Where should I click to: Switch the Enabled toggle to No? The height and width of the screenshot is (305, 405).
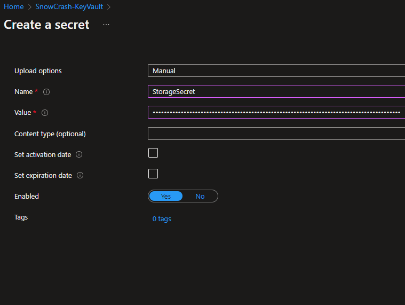(x=200, y=196)
